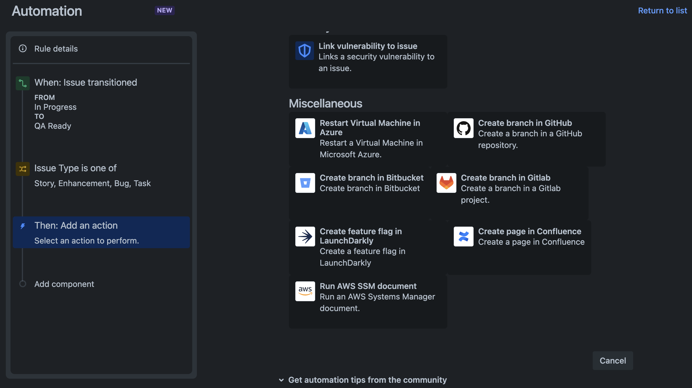Collapse the community tips chevron
The height and width of the screenshot is (388, 692).
click(281, 380)
